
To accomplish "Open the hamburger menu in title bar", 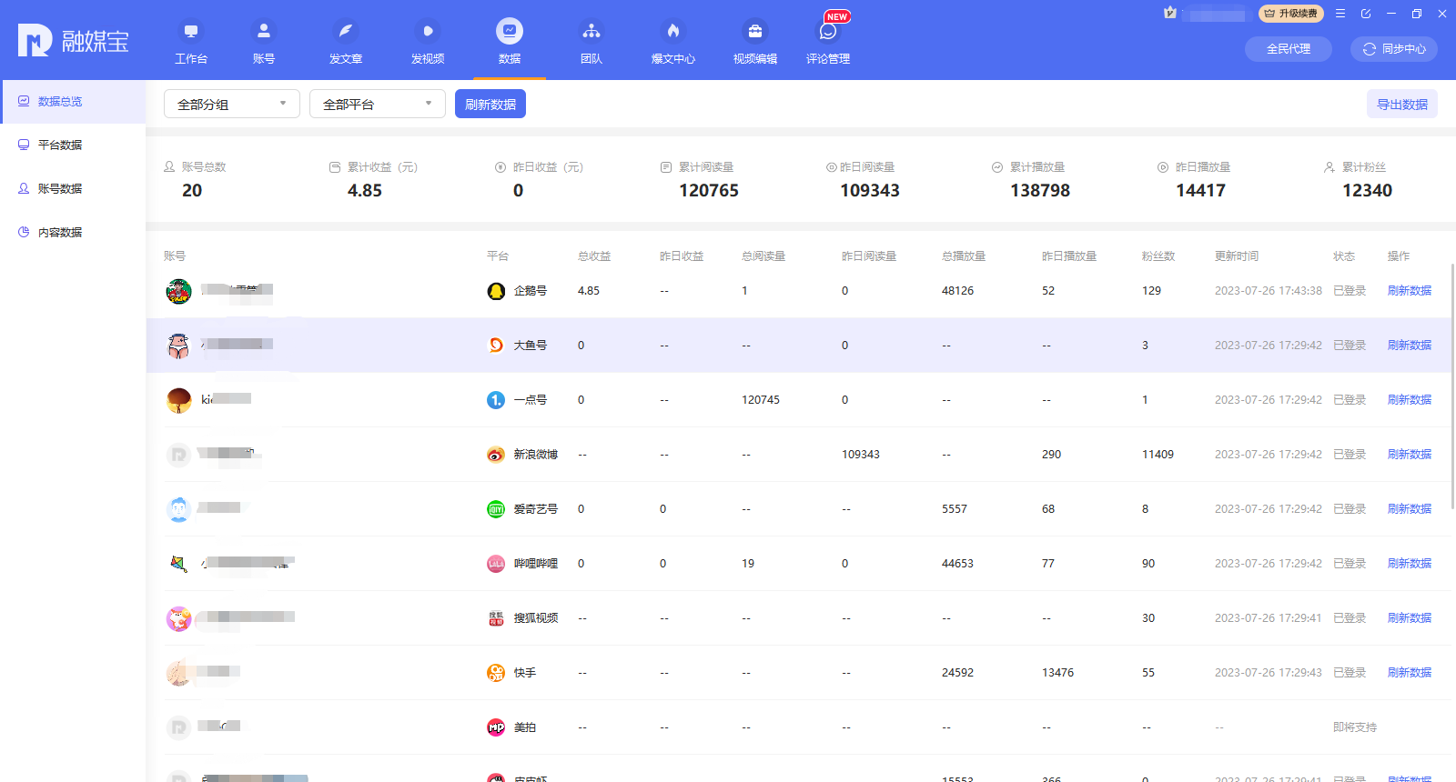I will 1340,14.
